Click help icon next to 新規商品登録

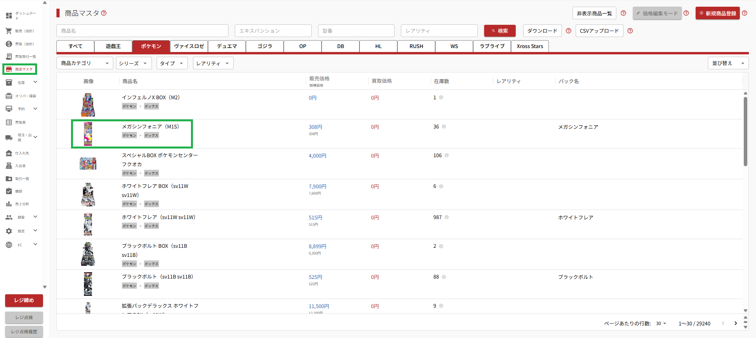[x=745, y=13]
